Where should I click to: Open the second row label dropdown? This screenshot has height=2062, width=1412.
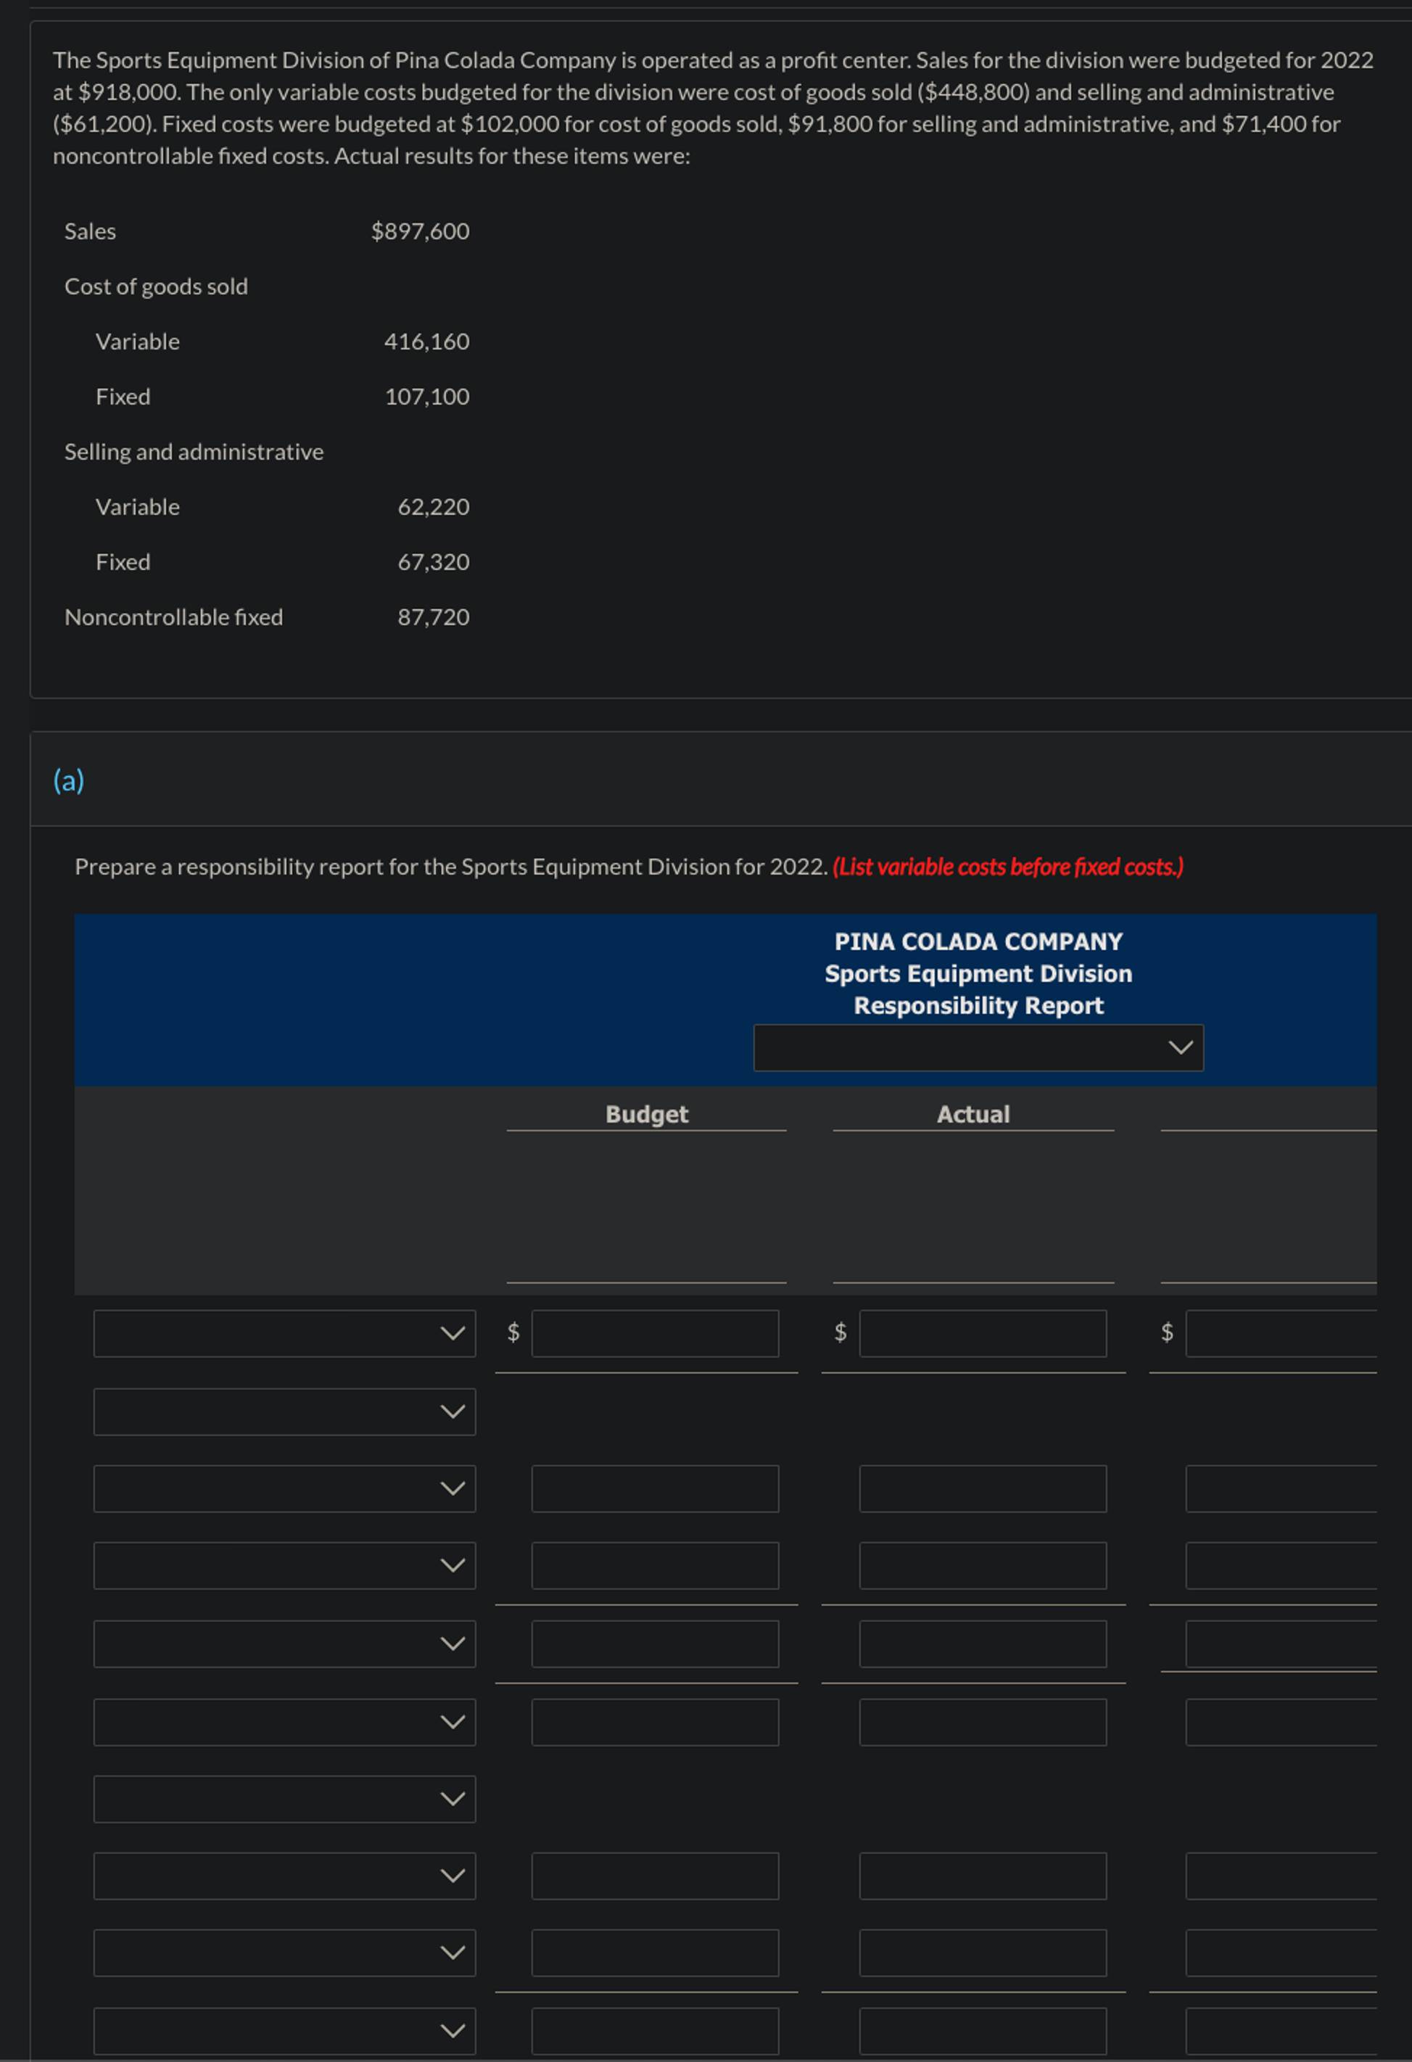click(x=284, y=1411)
